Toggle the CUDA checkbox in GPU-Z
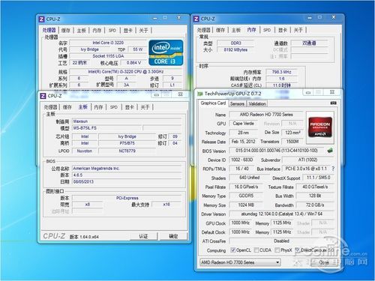 pos(256,250)
